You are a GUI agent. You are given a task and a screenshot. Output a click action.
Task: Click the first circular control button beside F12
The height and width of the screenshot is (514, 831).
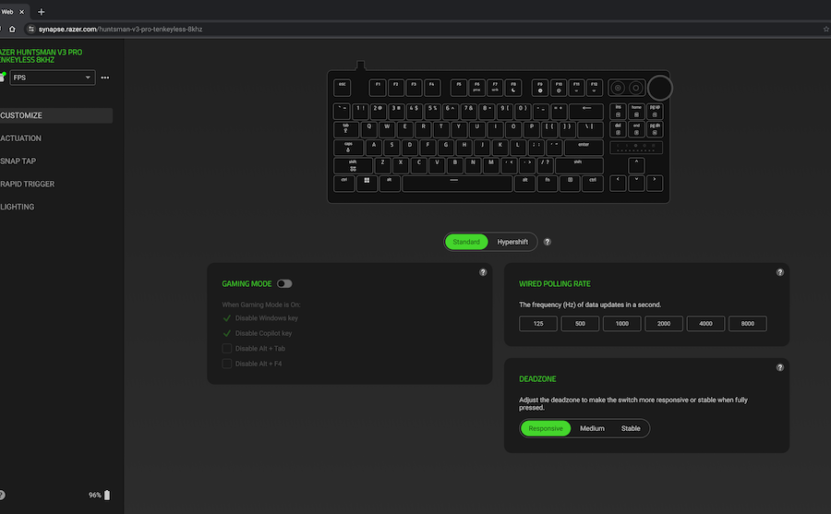(618, 88)
